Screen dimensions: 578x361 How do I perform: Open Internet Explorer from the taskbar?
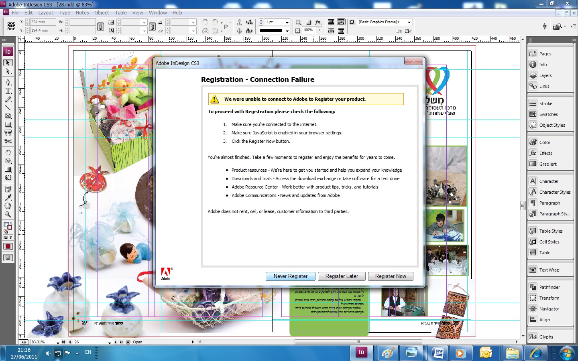coord(536,353)
